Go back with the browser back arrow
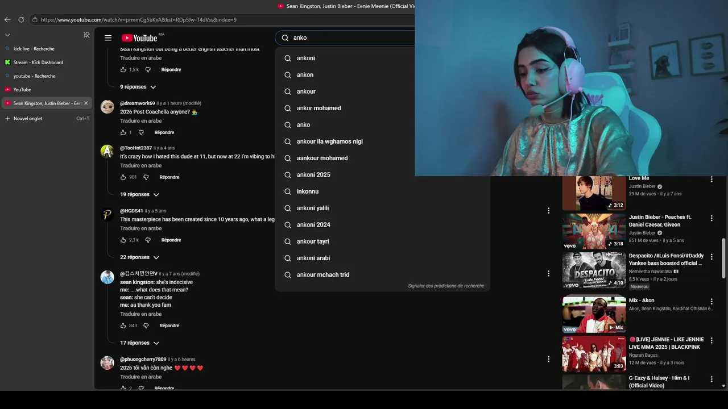 pyautogui.click(x=7, y=19)
